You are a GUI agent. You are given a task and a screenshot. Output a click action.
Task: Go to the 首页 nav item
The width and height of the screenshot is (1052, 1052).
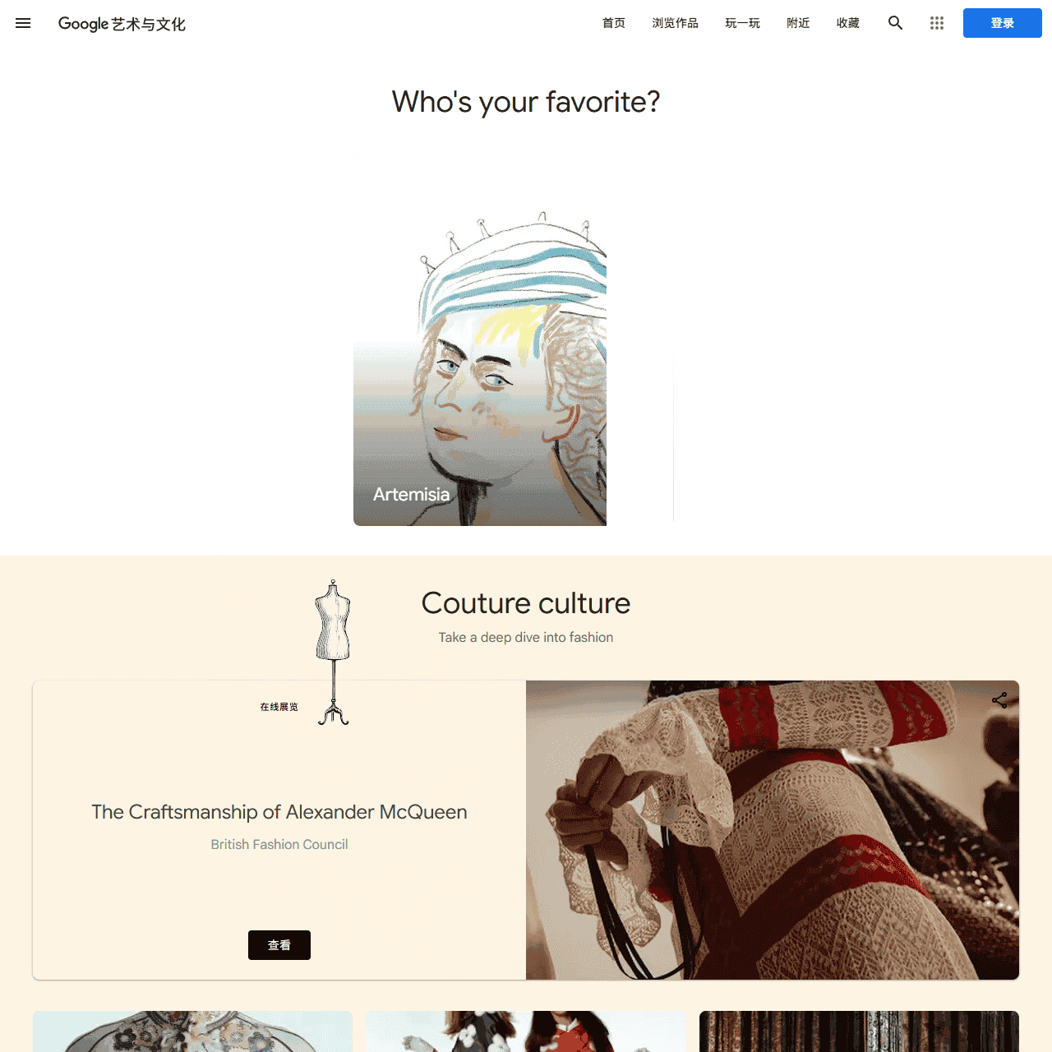coord(614,23)
